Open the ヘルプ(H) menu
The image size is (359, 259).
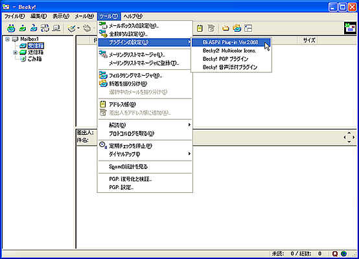[x=133, y=16]
